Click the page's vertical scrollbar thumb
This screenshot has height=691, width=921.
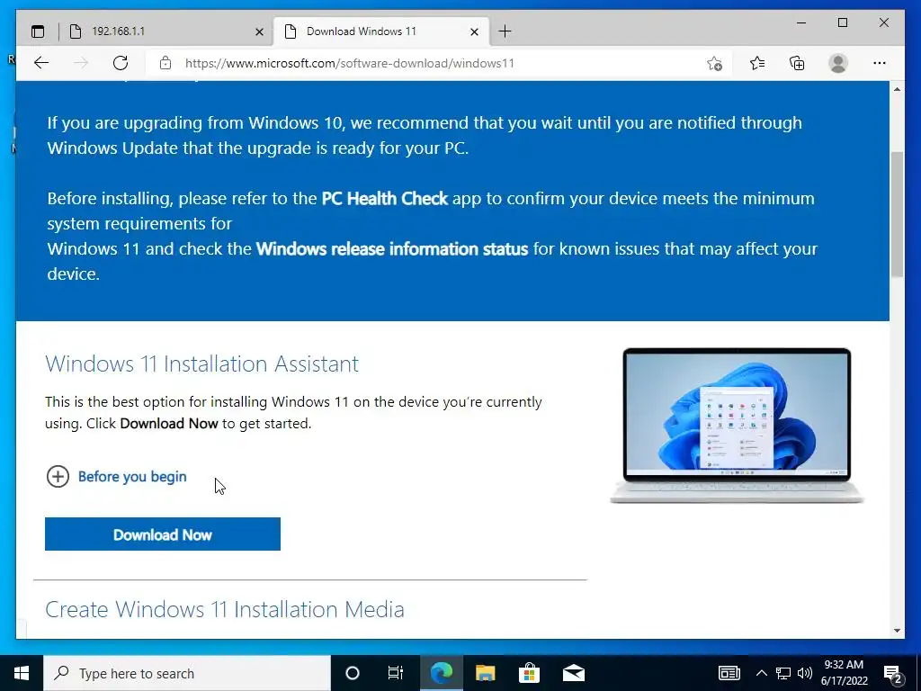point(897,214)
